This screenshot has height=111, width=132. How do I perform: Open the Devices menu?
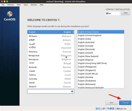(x=34, y=5)
